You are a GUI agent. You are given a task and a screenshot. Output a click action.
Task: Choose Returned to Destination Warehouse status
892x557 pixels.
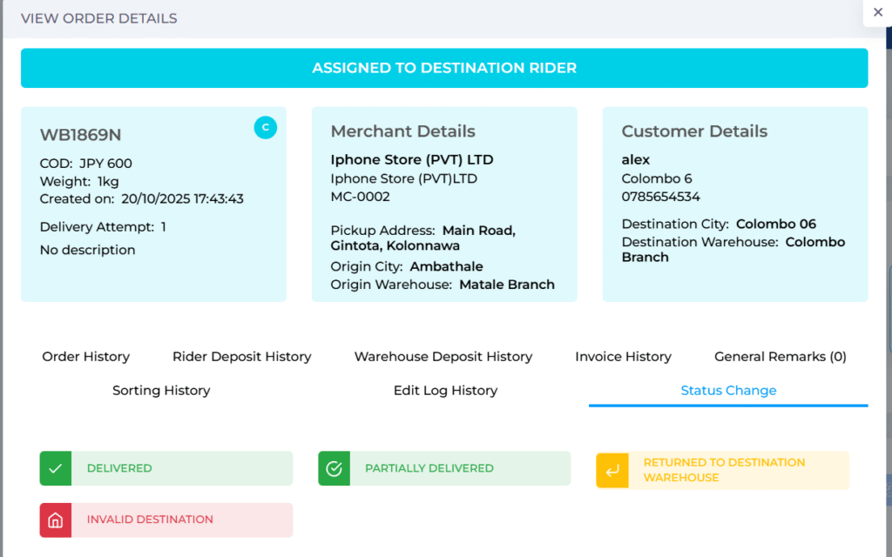click(736, 470)
